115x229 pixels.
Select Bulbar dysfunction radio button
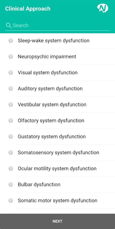click(x=11, y=184)
